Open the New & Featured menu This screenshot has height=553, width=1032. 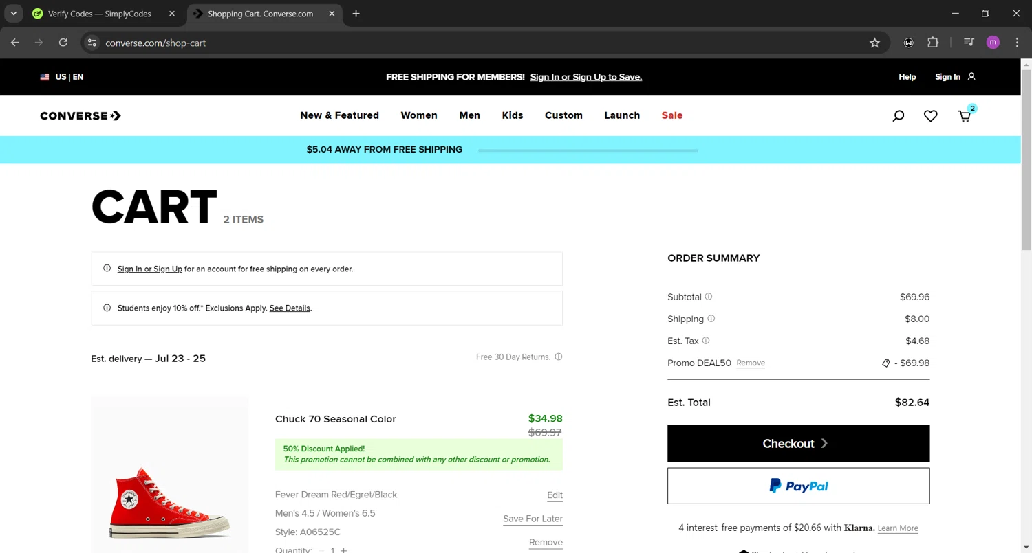coord(339,115)
